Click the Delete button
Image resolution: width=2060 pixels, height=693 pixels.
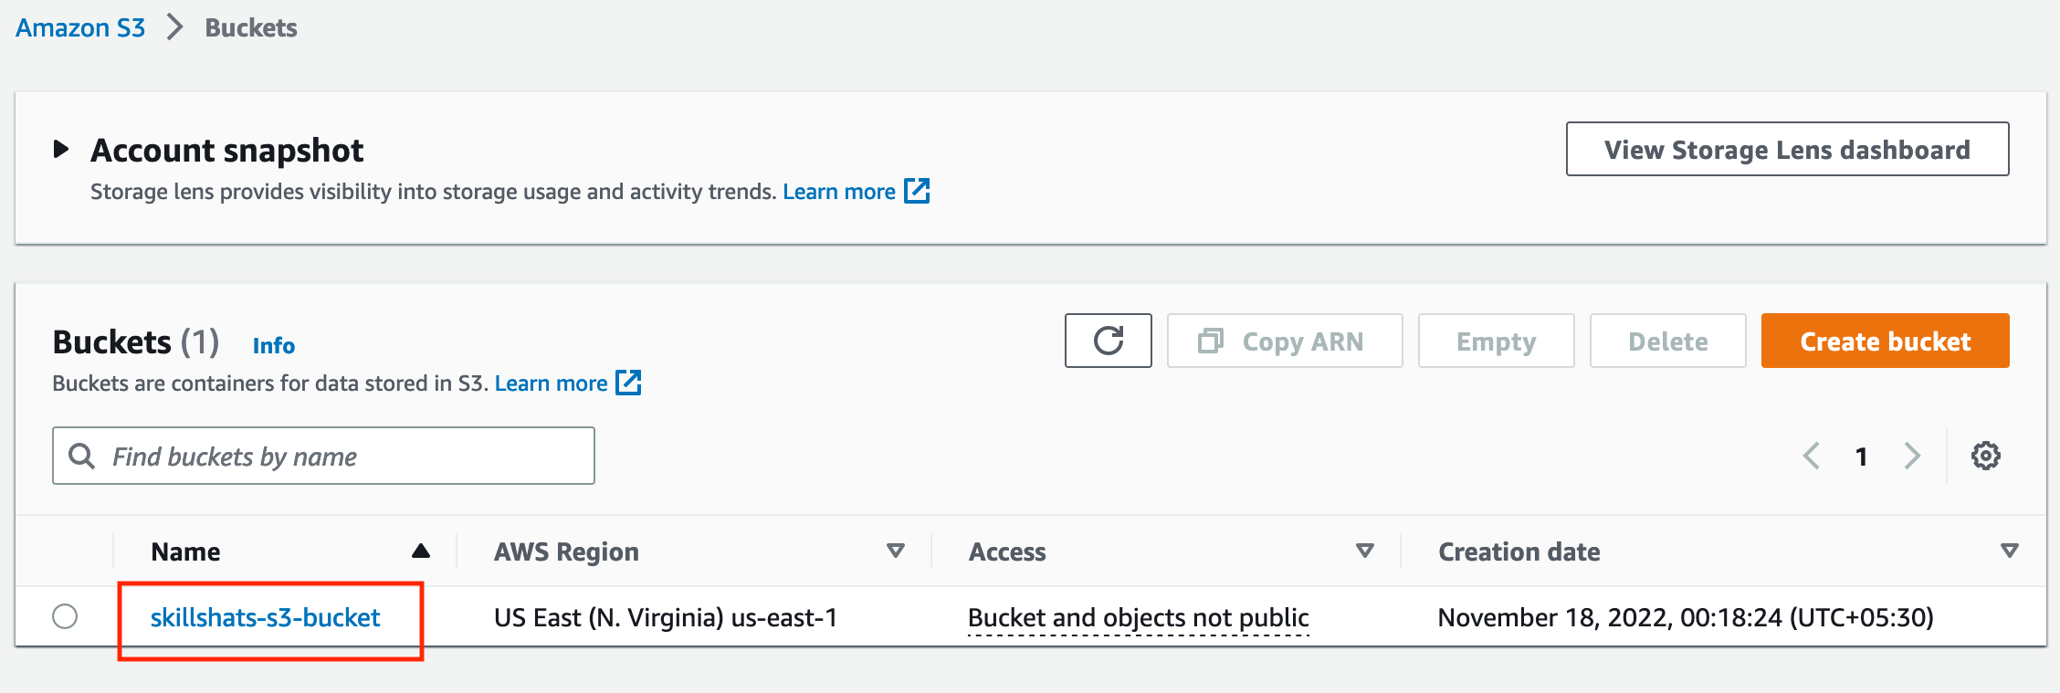pyautogui.click(x=1667, y=341)
